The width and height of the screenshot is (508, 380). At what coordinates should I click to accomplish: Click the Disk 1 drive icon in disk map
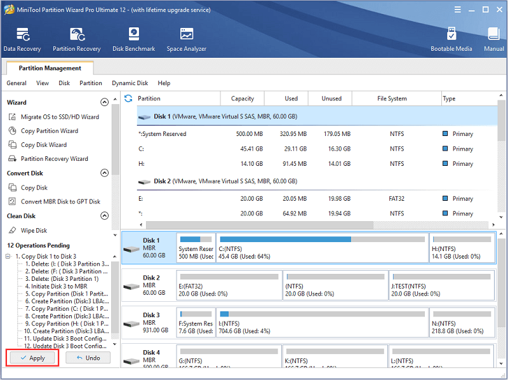pos(131,249)
